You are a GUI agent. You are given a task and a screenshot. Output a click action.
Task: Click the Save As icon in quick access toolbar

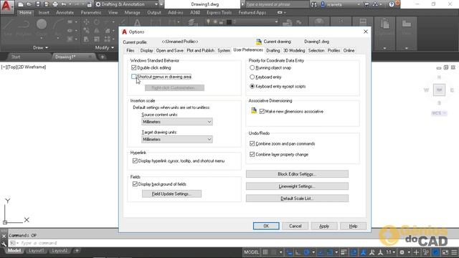[x=46, y=4]
